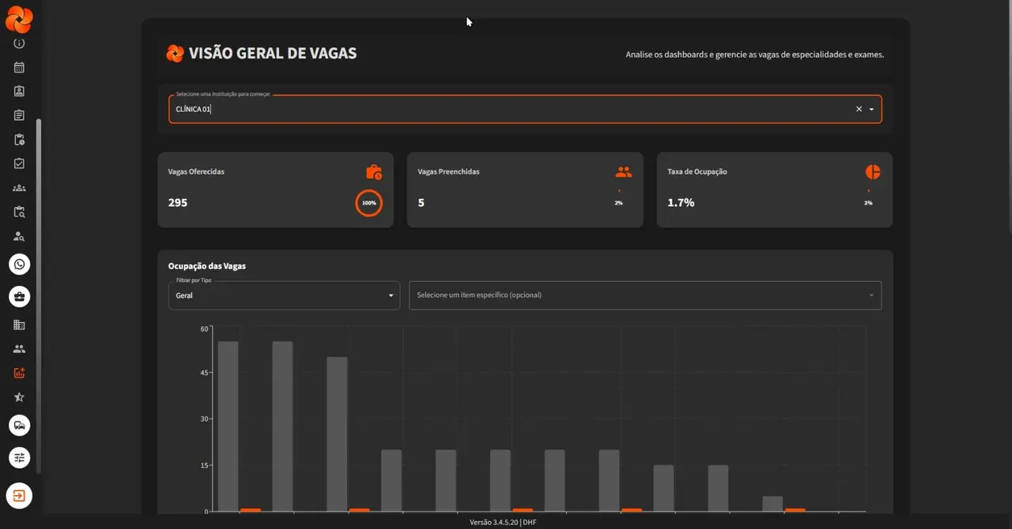Click the Vagas Preenchidas people icon
The height and width of the screenshot is (529, 1012).
[624, 172]
